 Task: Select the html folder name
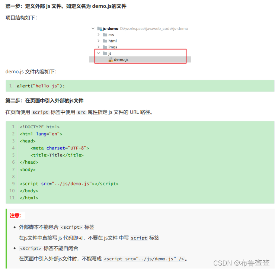[112, 41]
